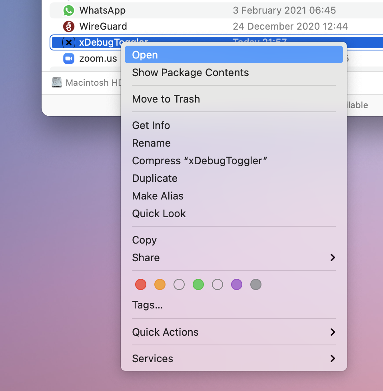The height and width of the screenshot is (391, 383).
Task: Choose Compress "xDebugToggler"
Action: click(x=234, y=161)
